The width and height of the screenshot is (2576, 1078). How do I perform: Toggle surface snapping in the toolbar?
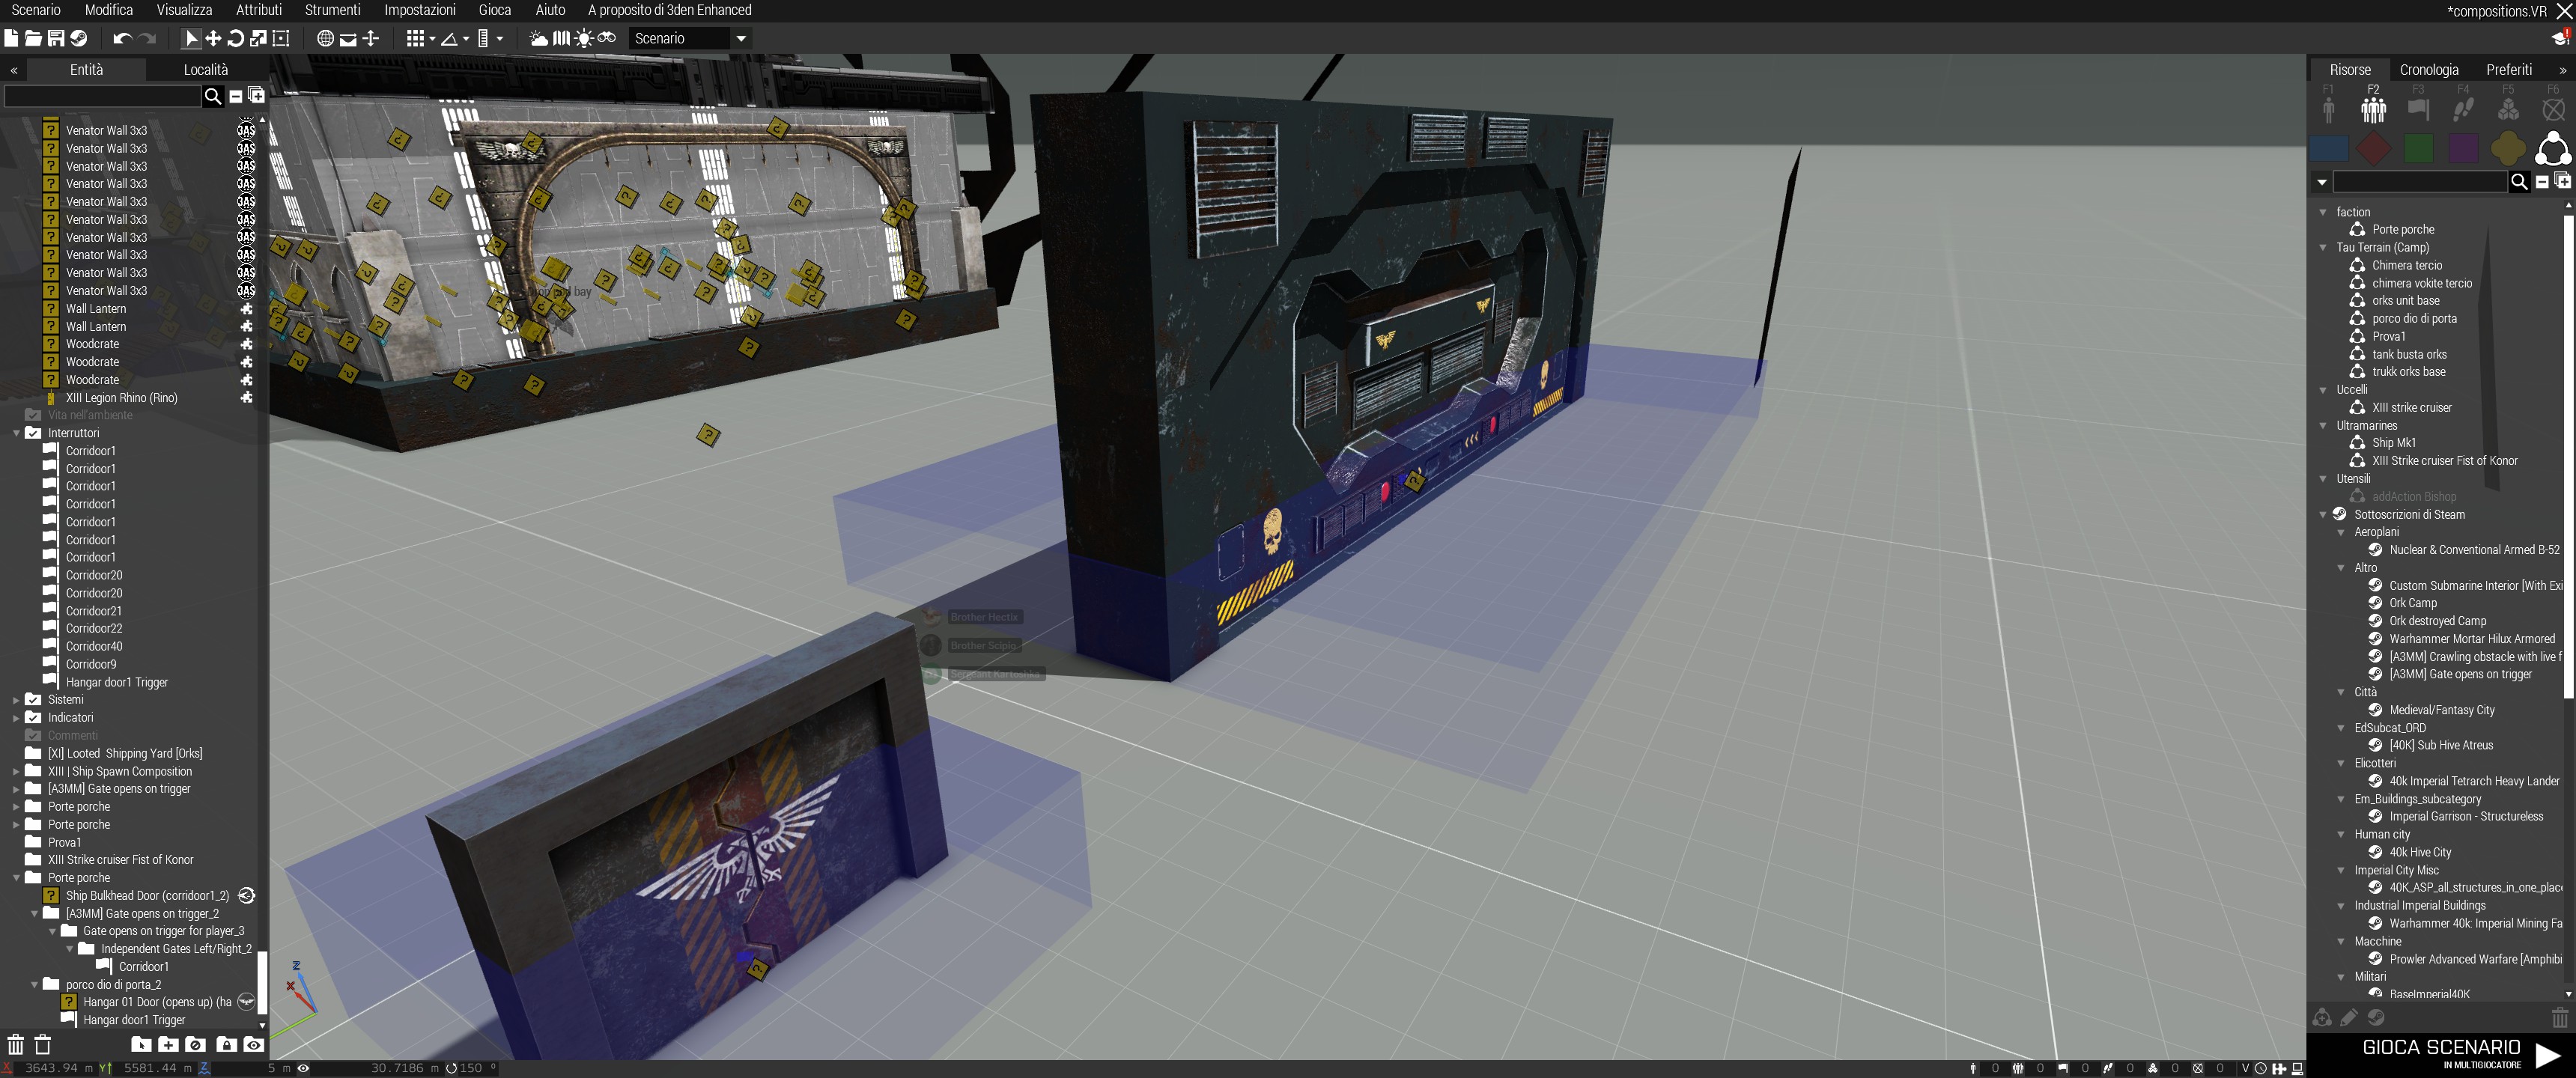click(348, 39)
